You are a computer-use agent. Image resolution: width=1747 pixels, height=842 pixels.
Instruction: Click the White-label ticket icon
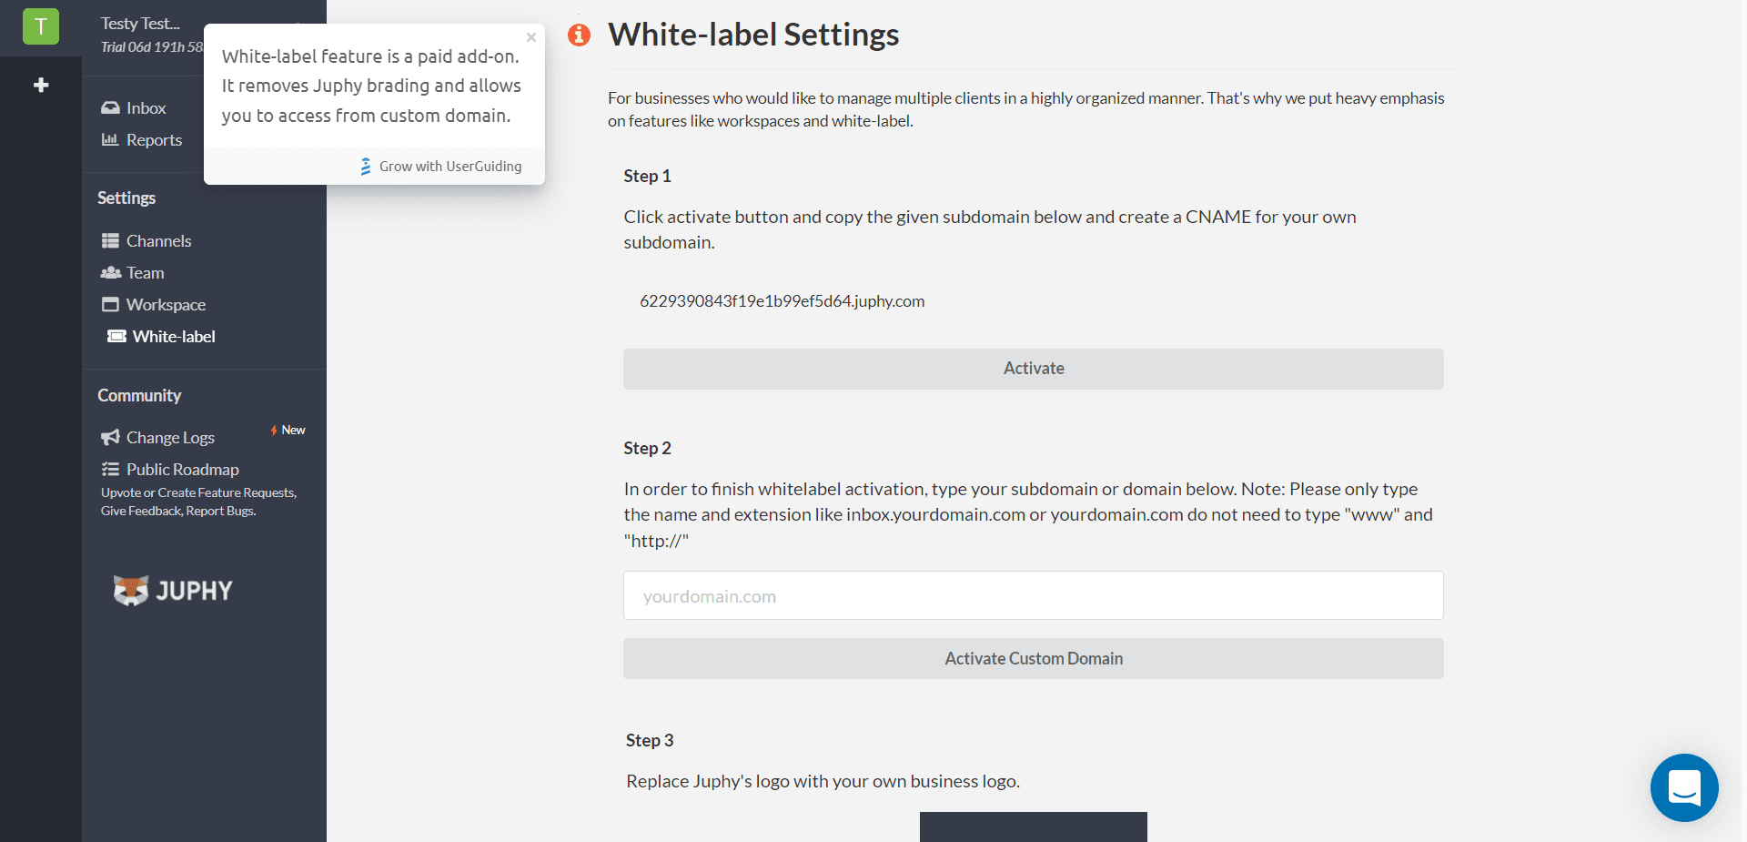tap(116, 336)
